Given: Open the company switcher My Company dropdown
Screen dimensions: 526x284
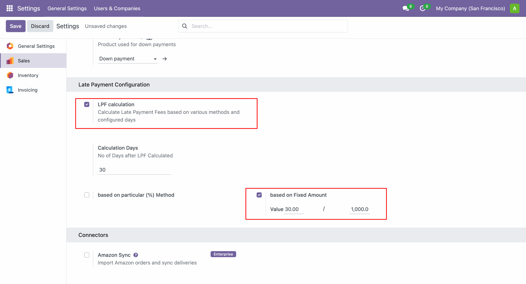Looking at the screenshot, I should pyautogui.click(x=470, y=8).
